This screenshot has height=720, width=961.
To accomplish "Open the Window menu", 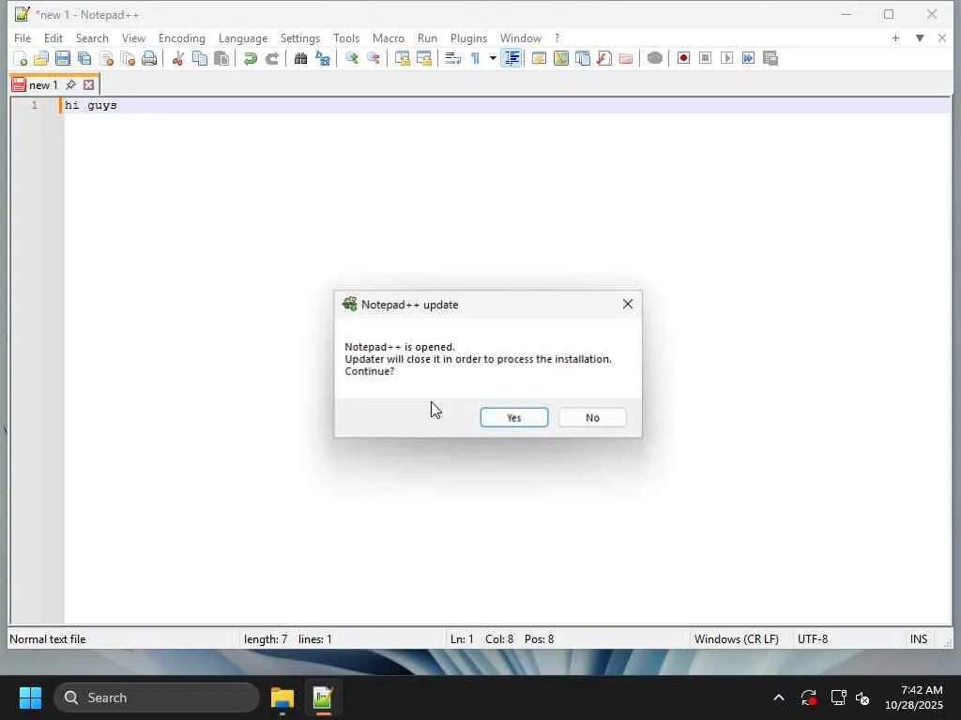I will (520, 37).
